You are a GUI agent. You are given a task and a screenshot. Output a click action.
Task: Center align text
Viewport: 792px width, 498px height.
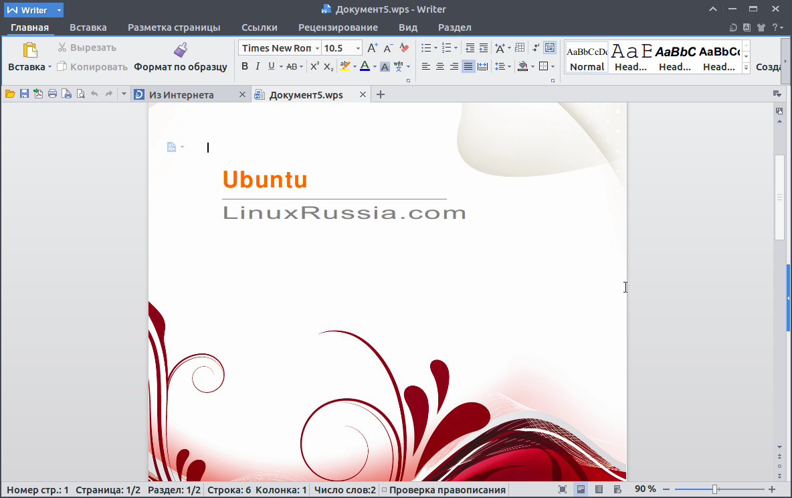tap(440, 66)
